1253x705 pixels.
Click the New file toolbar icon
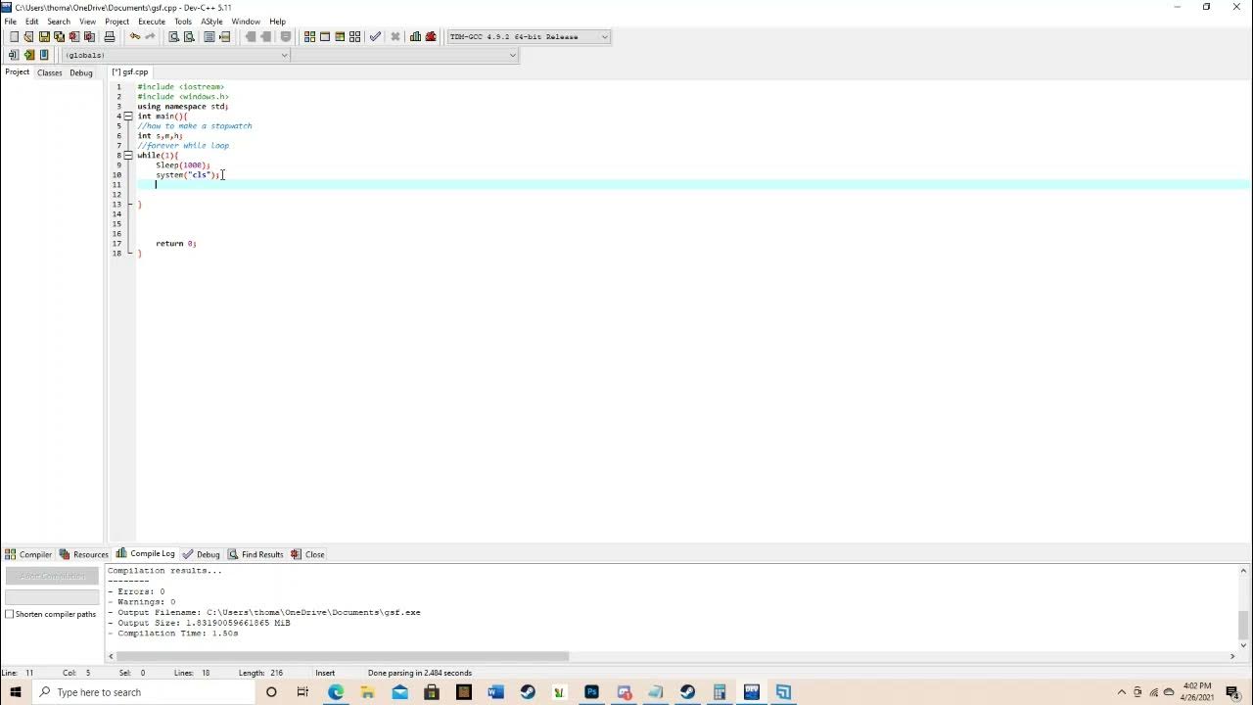point(14,37)
